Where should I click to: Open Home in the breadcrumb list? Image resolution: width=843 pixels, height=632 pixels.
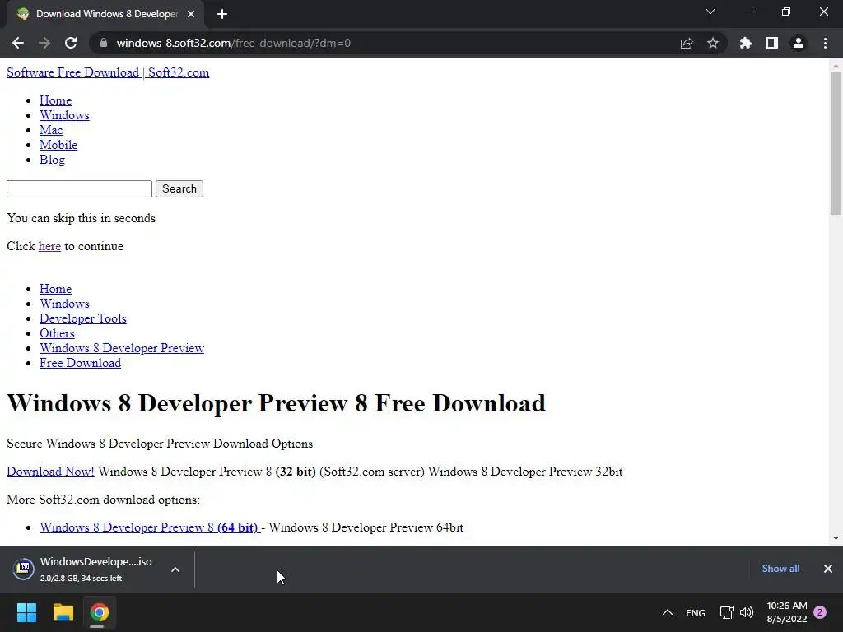click(55, 289)
